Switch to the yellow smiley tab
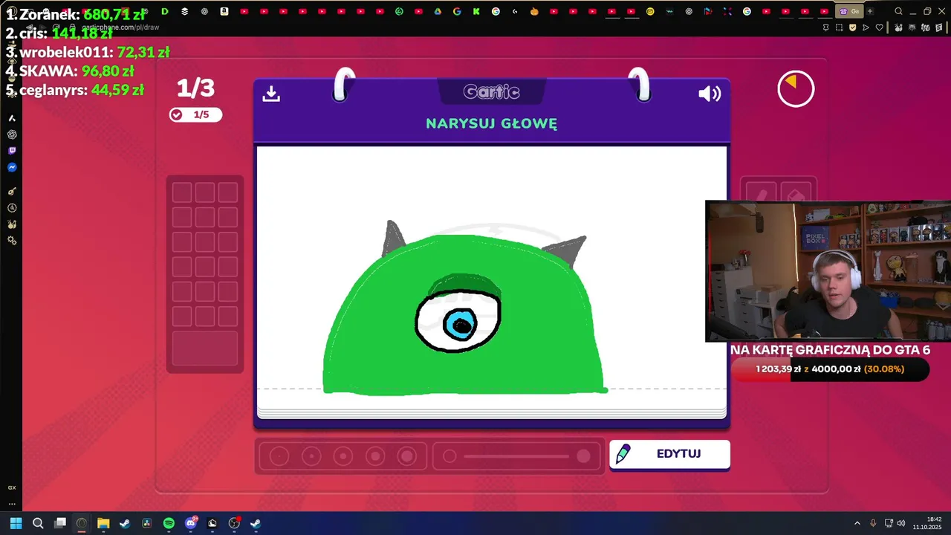 [650, 11]
